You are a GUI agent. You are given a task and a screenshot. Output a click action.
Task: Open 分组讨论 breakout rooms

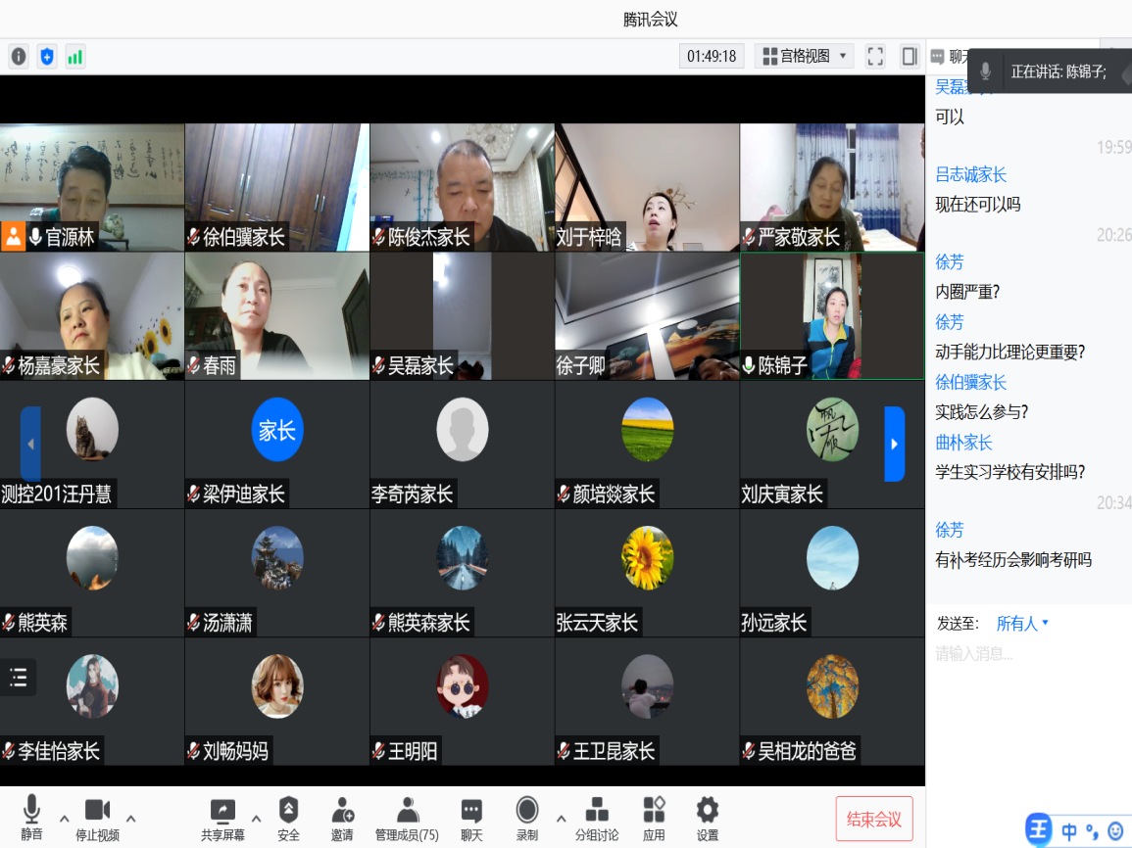click(x=596, y=818)
